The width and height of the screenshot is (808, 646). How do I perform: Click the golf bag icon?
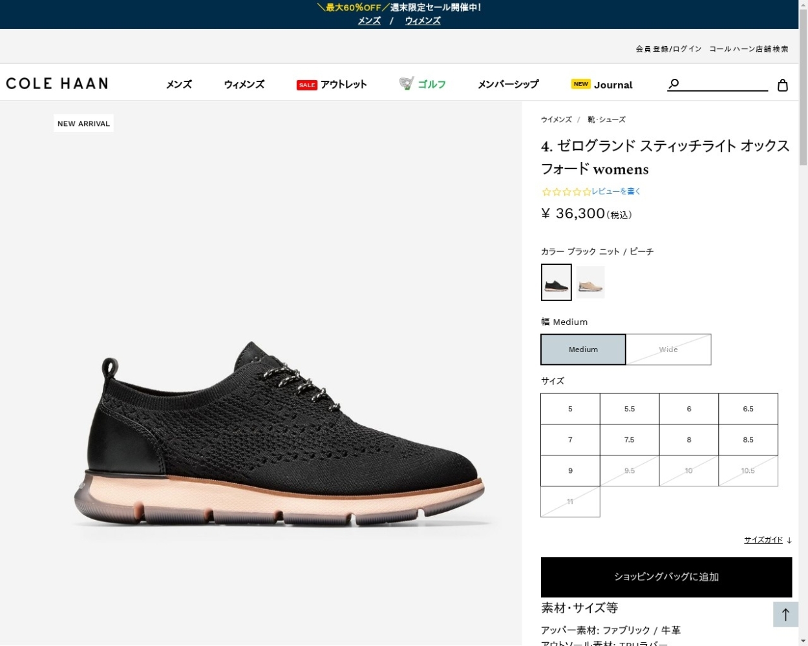(x=407, y=83)
